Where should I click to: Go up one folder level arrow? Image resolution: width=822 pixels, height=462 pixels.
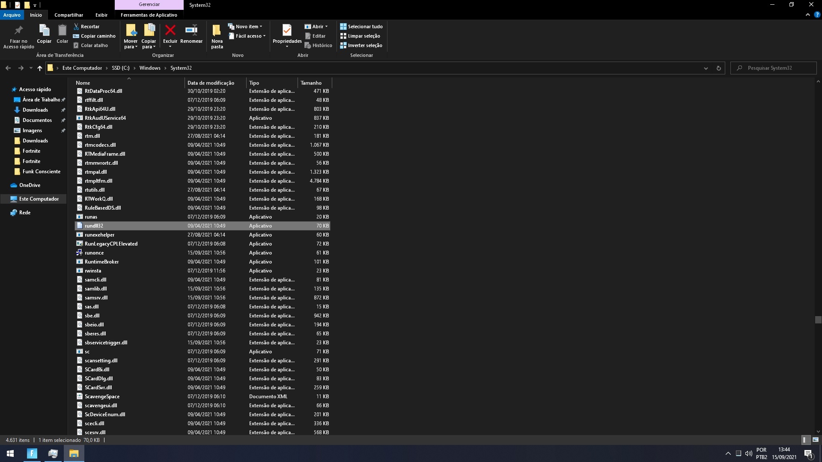click(x=40, y=68)
